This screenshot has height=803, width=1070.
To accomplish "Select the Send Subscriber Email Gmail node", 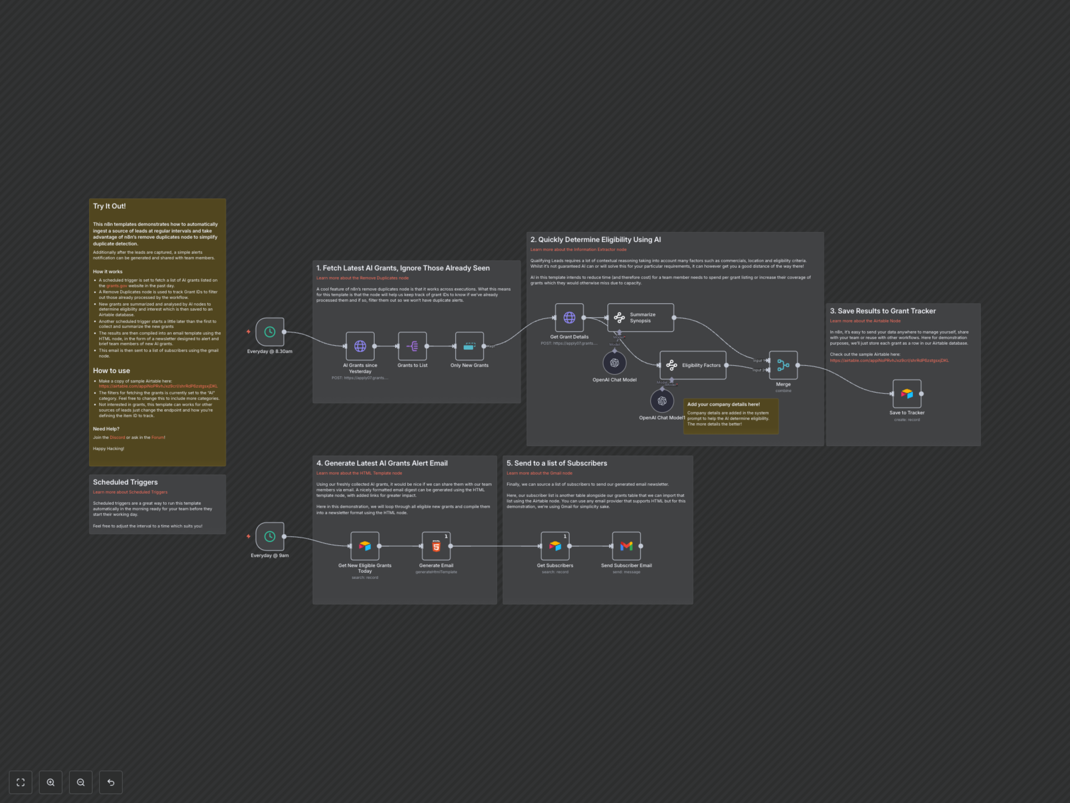I will pyautogui.click(x=626, y=546).
